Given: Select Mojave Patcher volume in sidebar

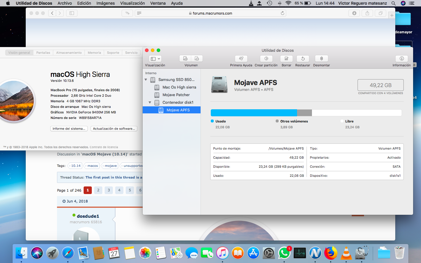Looking at the screenshot, I should coord(172,95).
